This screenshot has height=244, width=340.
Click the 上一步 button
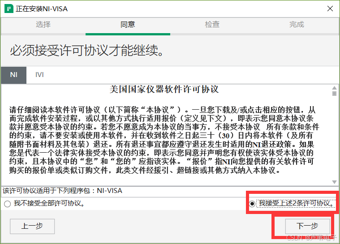tap(32, 226)
